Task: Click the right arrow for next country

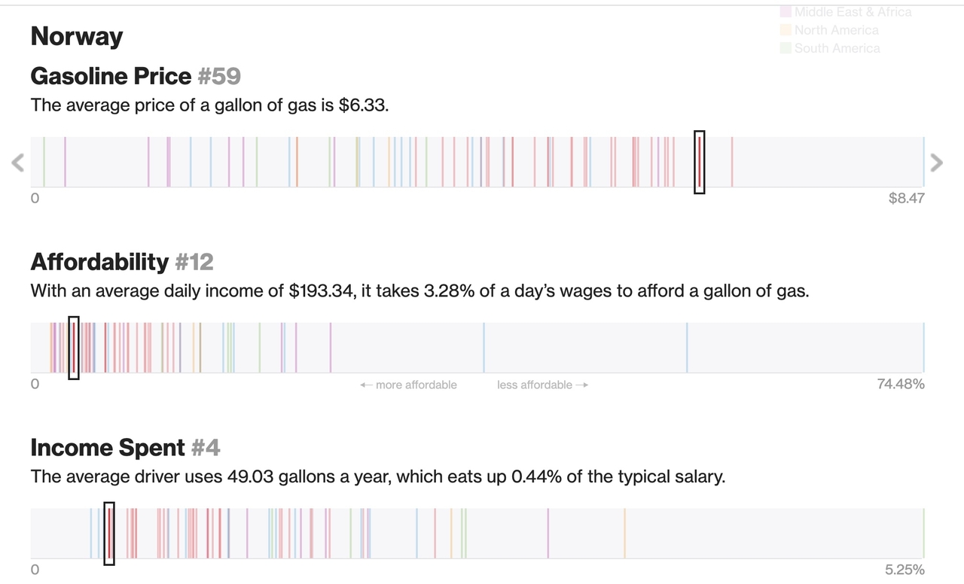Action: pyautogui.click(x=936, y=163)
